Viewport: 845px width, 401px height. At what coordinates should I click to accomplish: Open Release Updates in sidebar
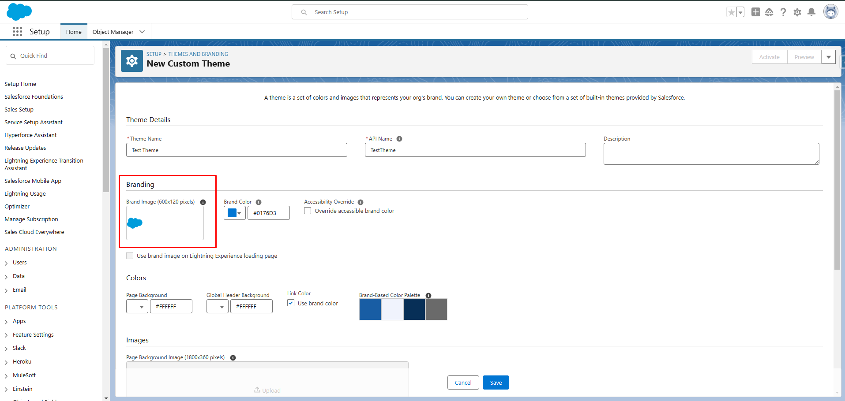pyautogui.click(x=25, y=148)
